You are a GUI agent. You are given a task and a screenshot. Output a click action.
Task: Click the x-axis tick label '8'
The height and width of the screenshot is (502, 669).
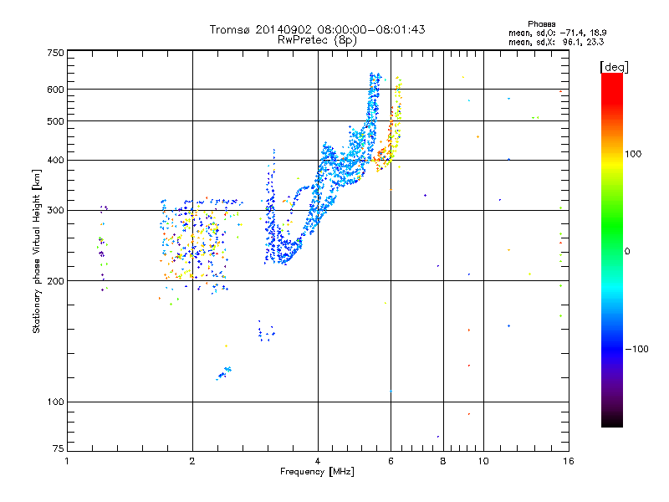(x=443, y=461)
